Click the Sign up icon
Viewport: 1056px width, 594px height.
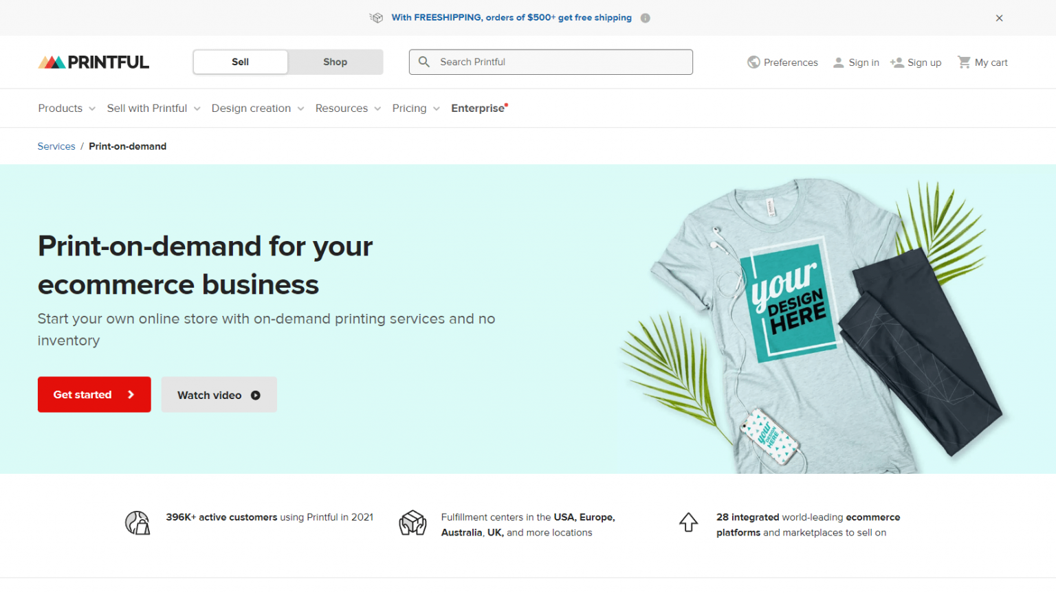896,62
